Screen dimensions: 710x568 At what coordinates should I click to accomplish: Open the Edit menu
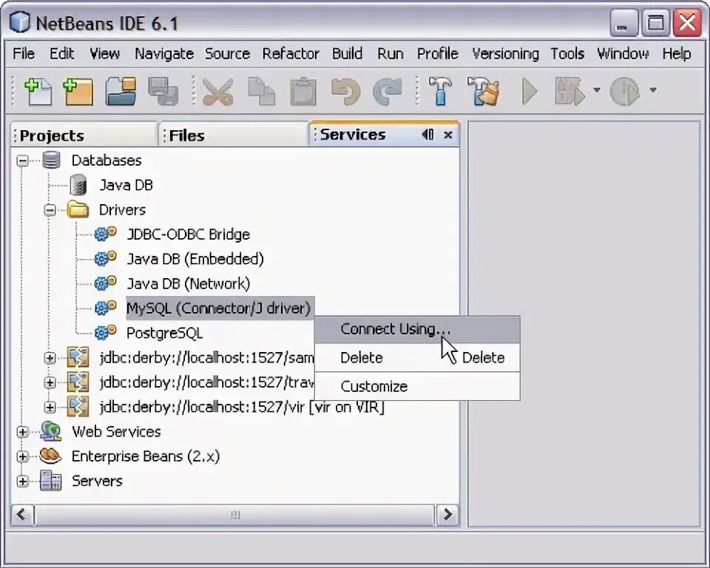[61, 53]
